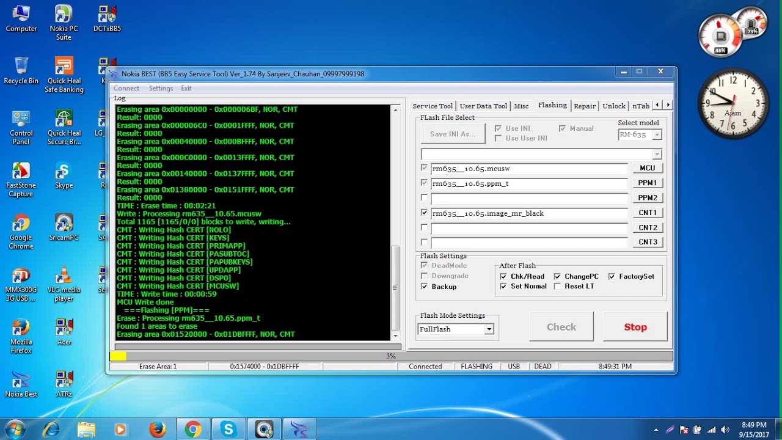Launch Quick Heal Safe Banking shortcut
782x440 pixels.
[x=64, y=75]
